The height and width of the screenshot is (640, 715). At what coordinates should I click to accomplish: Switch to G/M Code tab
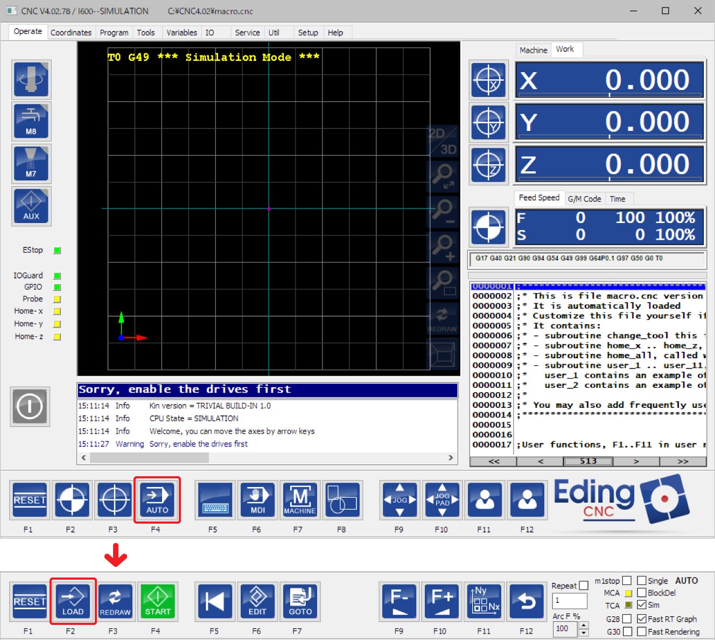click(584, 199)
